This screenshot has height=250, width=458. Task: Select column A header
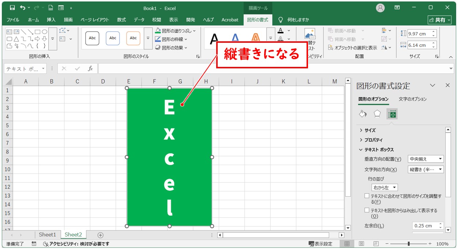[26, 82]
